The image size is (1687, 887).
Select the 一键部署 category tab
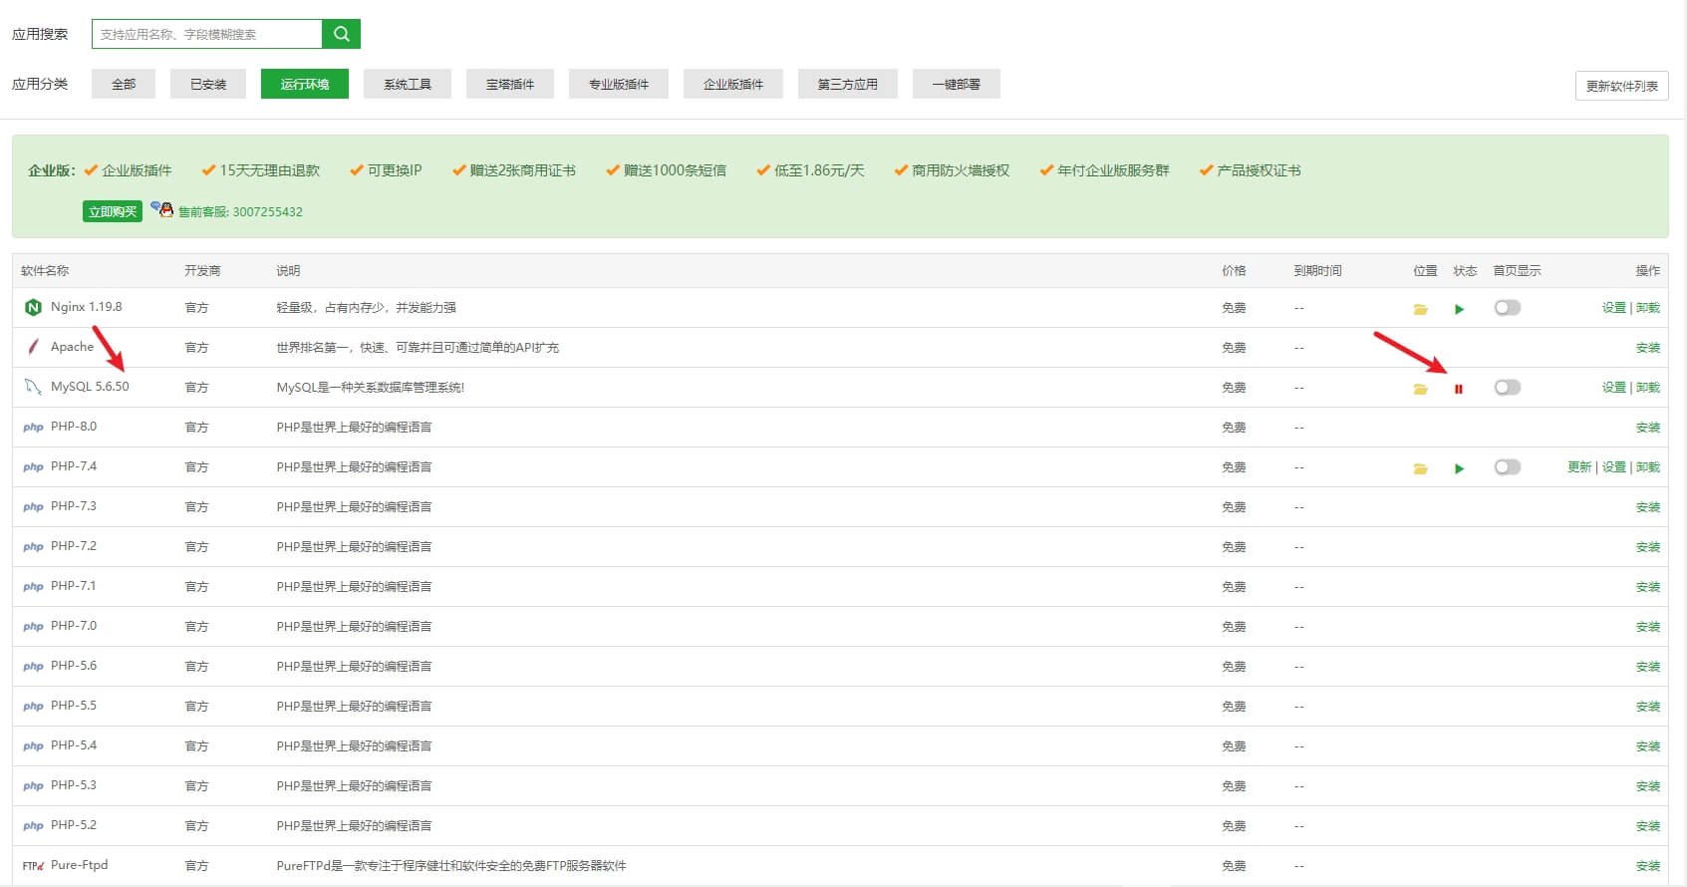[x=957, y=84]
